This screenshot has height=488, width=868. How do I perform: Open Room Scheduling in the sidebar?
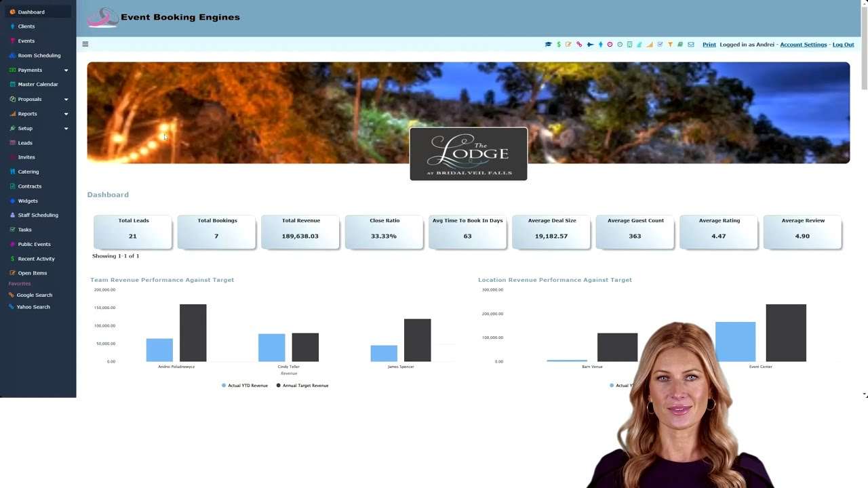[39, 56]
